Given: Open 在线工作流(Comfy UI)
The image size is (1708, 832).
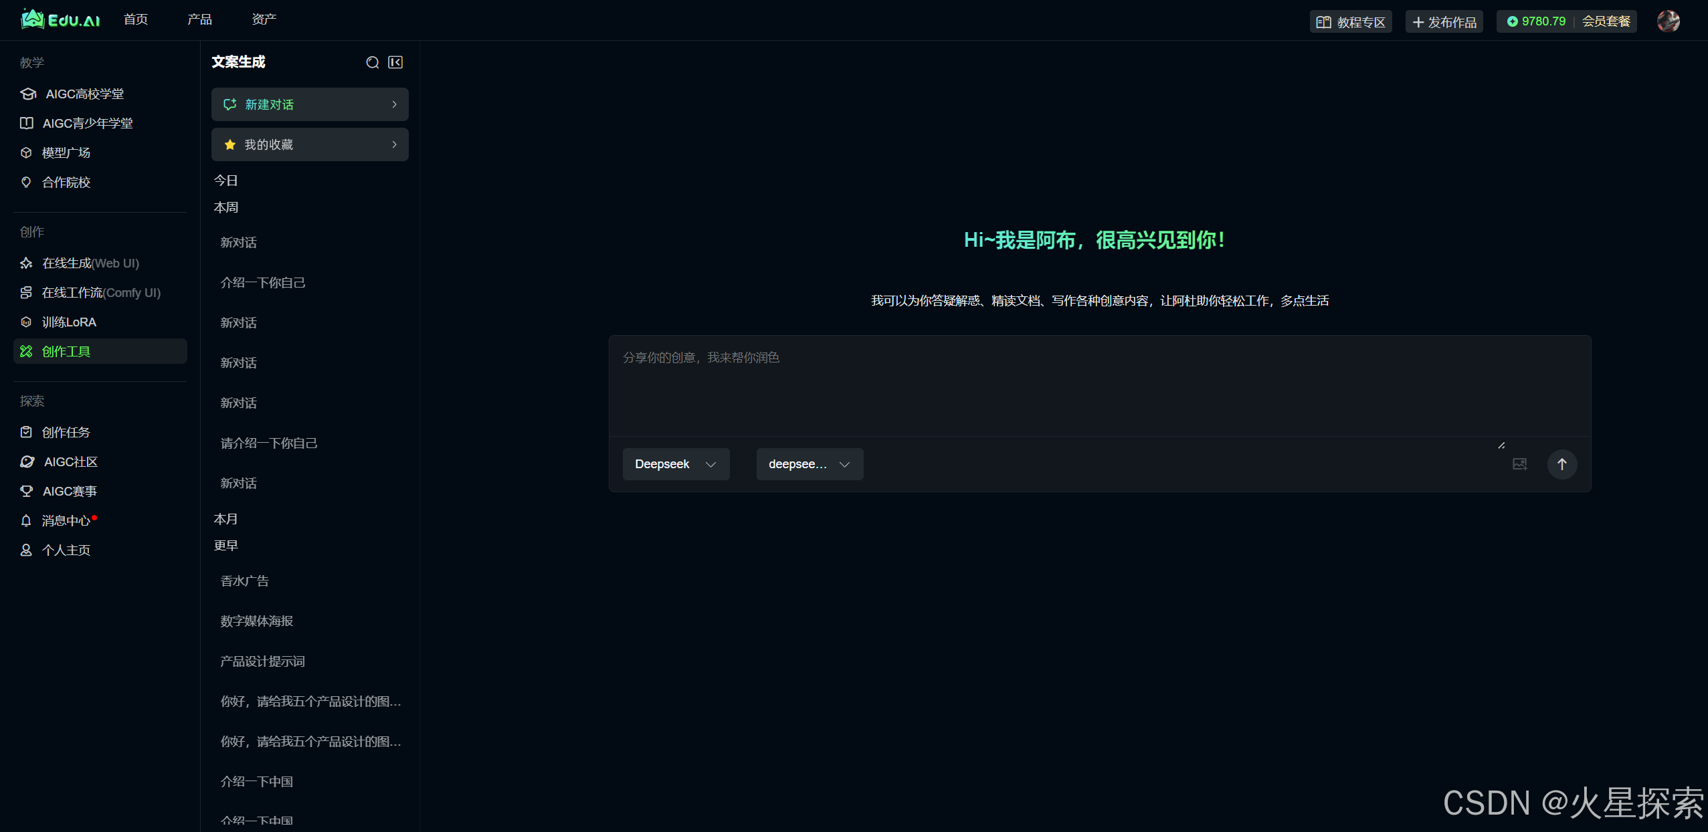Looking at the screenshot, I should point(100,293).
